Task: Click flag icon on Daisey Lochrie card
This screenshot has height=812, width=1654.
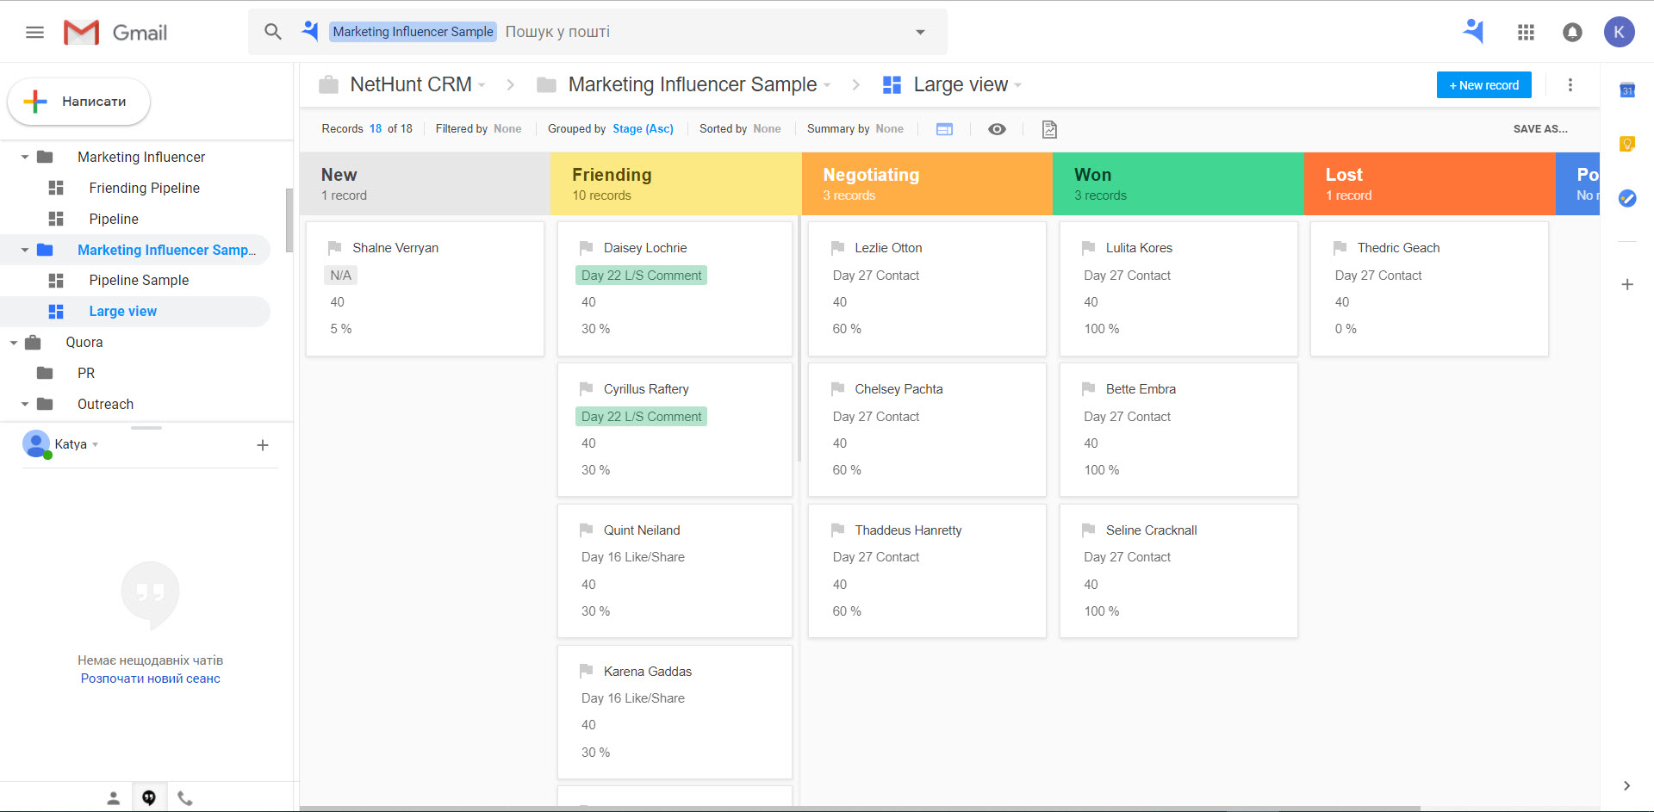Action: 586,248
